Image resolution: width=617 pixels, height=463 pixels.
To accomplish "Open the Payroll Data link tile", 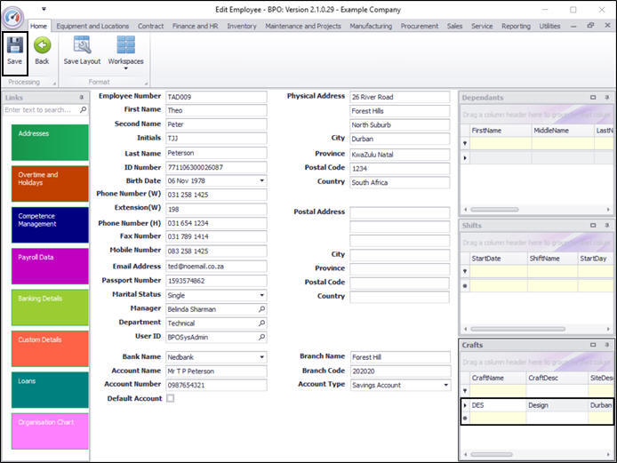I will [50, 266].
